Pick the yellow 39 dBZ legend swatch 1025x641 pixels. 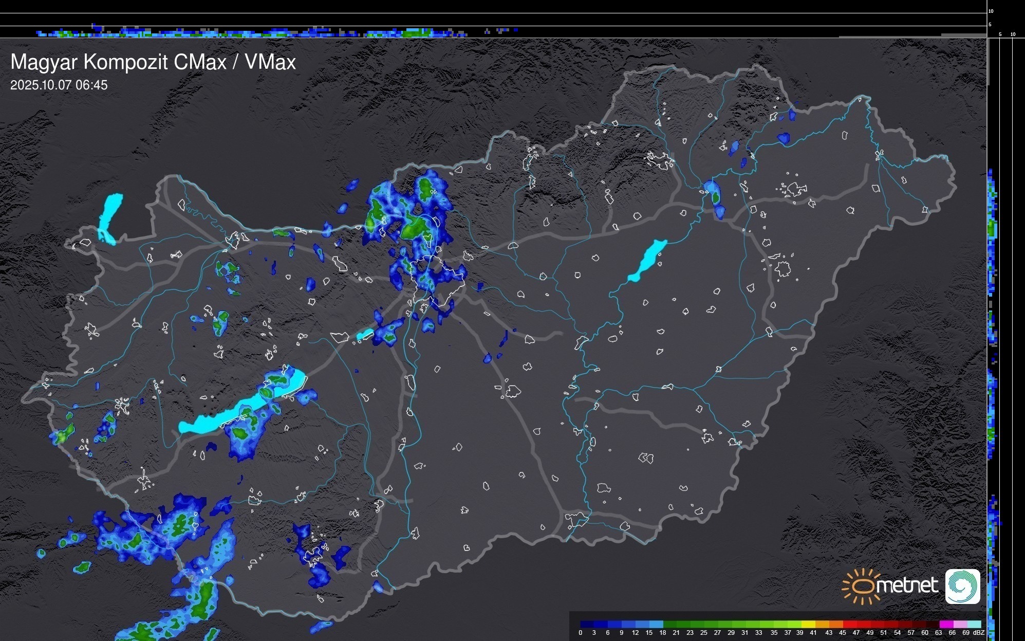pyautogui.click(x=808, y=624)
